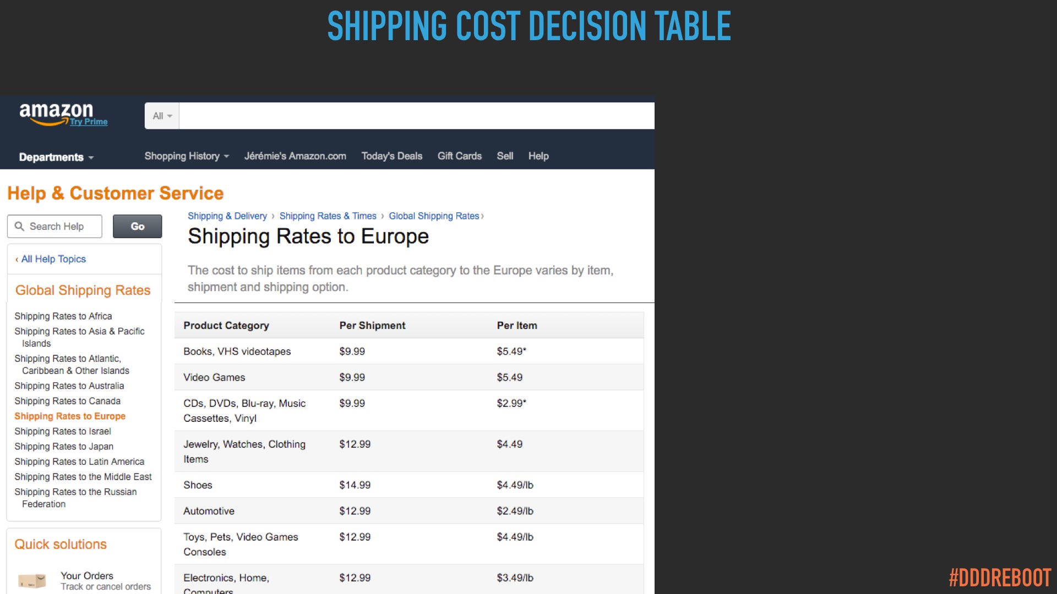Screen dimensions: 1057x594
Task: Open Gift Cards page
Action: point(460,156)
